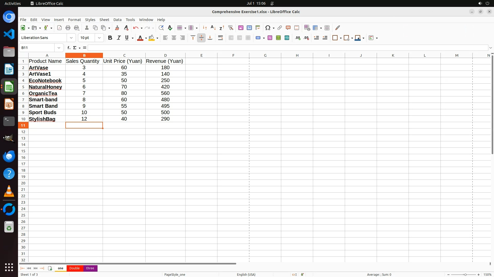This screenshot has width=494, height=277.
Task: Click Format as Percent icon
Action: pyautogui.click(x=270, y=38)
